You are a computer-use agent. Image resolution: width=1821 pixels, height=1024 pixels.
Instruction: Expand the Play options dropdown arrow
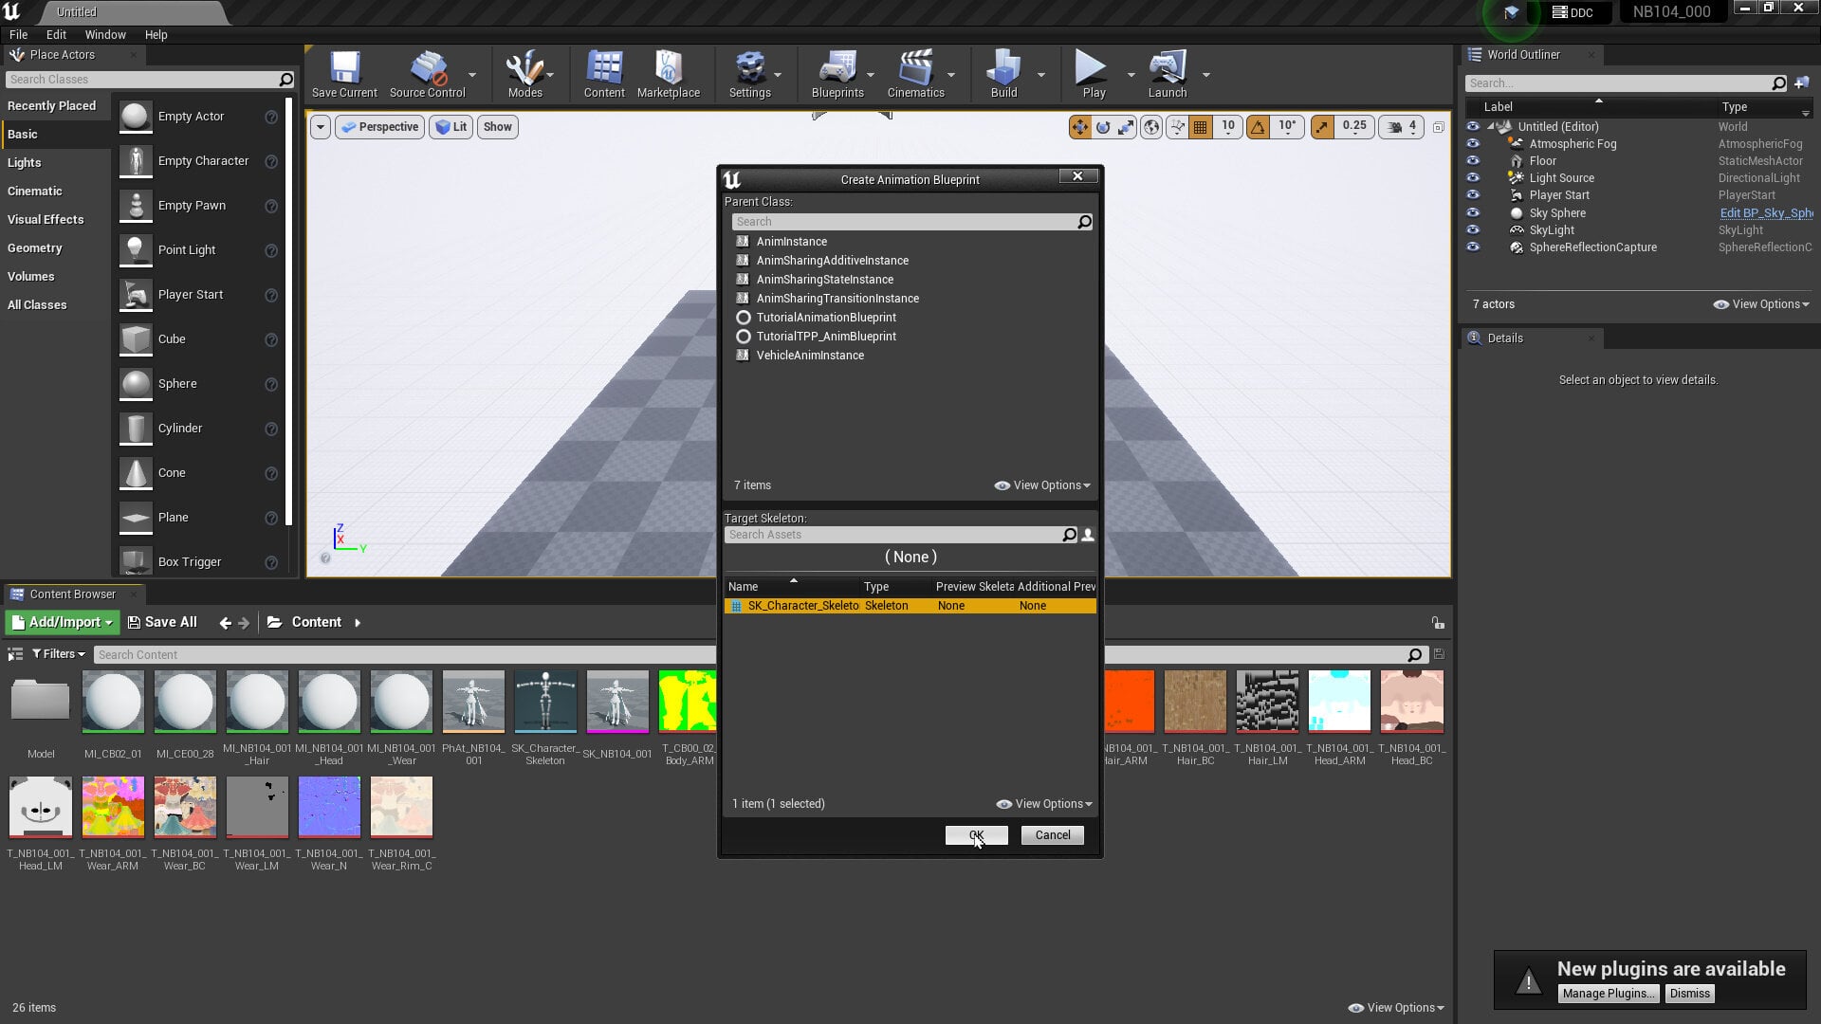click(x=1131, y=75)
